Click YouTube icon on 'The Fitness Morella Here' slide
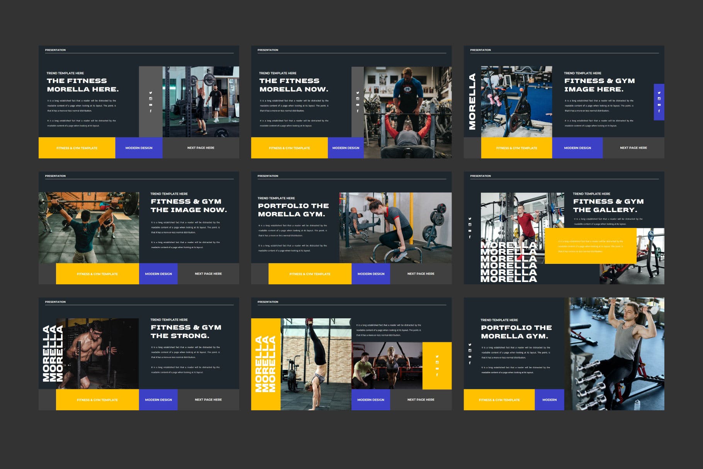The width and height of the screenshot is (703, 469). pos(151,105)
